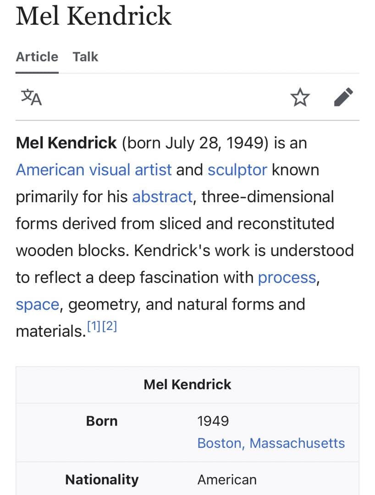Click the Mel Kendrick infobox header
Screen dimensions: 375x495
[187, 384]
